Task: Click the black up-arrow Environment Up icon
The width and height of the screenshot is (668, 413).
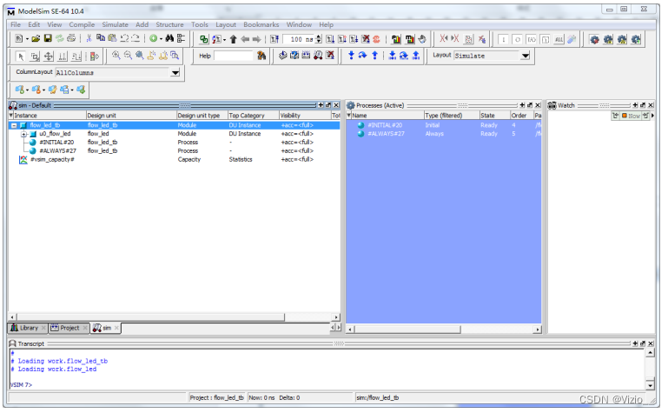Action: pos(233,40)
